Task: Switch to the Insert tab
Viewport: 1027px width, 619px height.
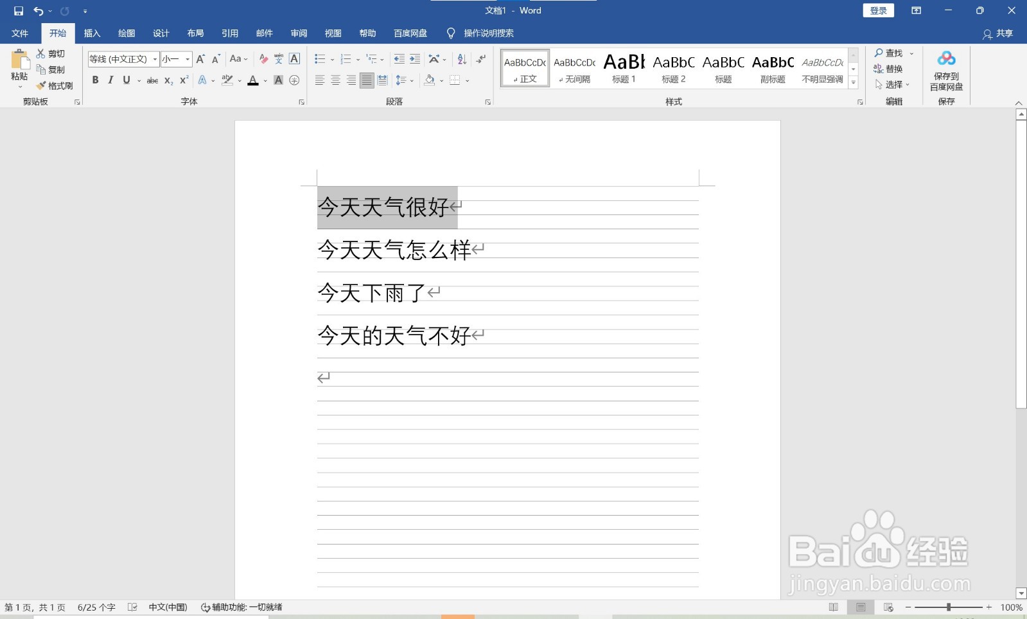Action: [92, 33]
